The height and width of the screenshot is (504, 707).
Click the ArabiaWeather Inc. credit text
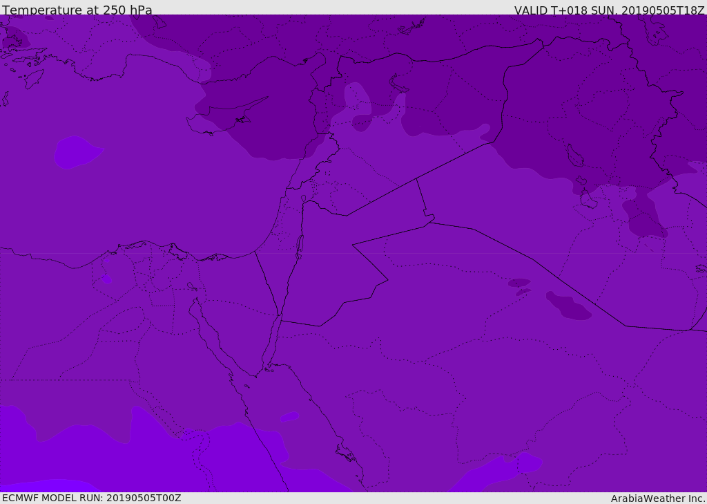click(x=658, y=498)
